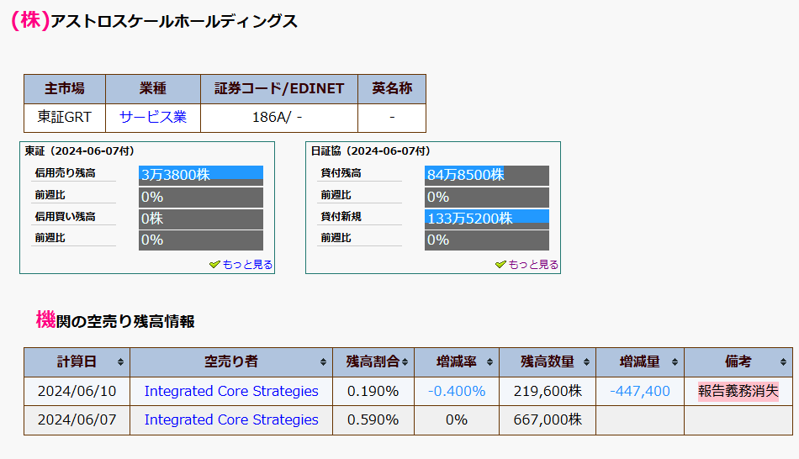Click the 186A securities code cell

click(x=278, y=118)
